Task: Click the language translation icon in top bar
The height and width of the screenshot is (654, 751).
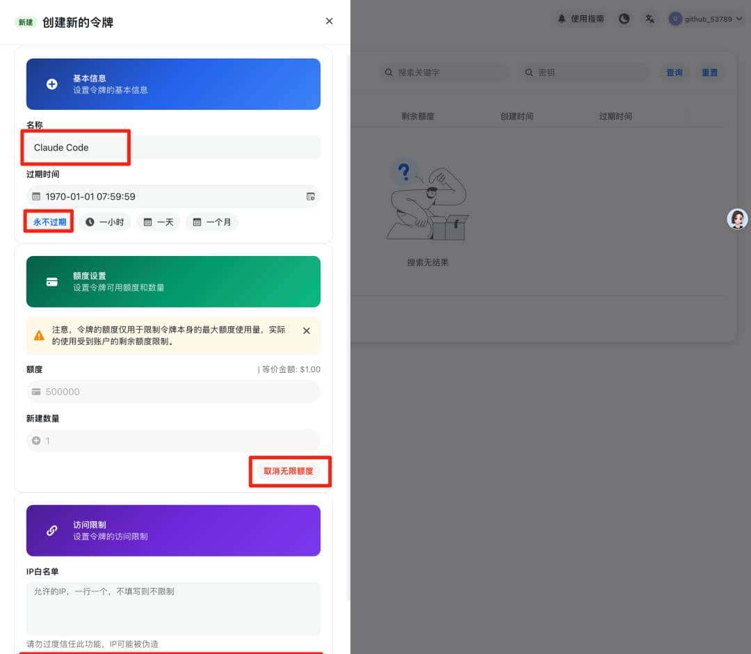Action: 649,19
